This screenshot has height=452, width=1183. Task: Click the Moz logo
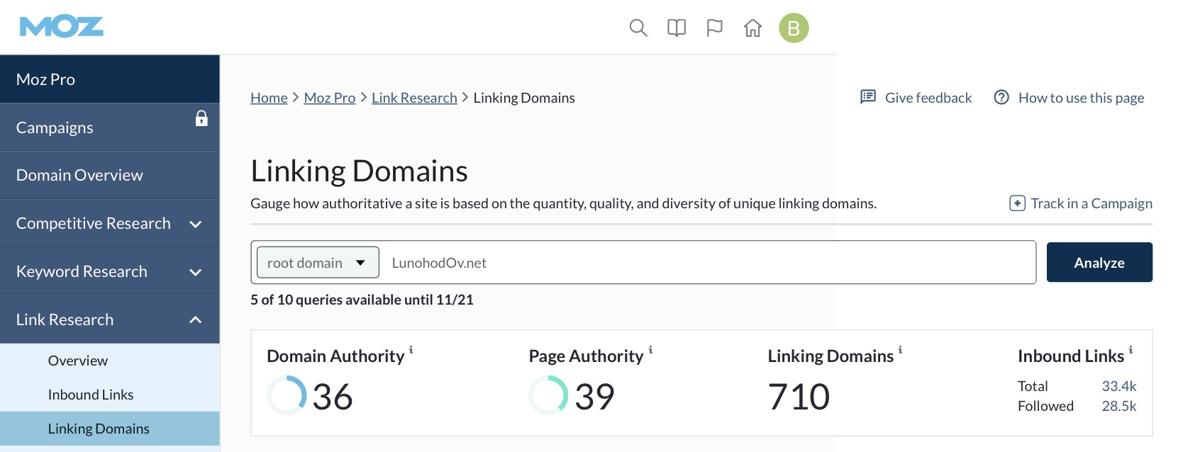pos(62,27)
